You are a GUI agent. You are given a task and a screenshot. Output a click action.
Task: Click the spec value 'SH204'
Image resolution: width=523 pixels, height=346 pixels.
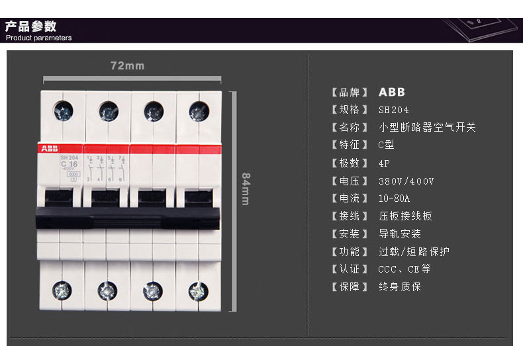pyautogui.click(x=394, y=110)
